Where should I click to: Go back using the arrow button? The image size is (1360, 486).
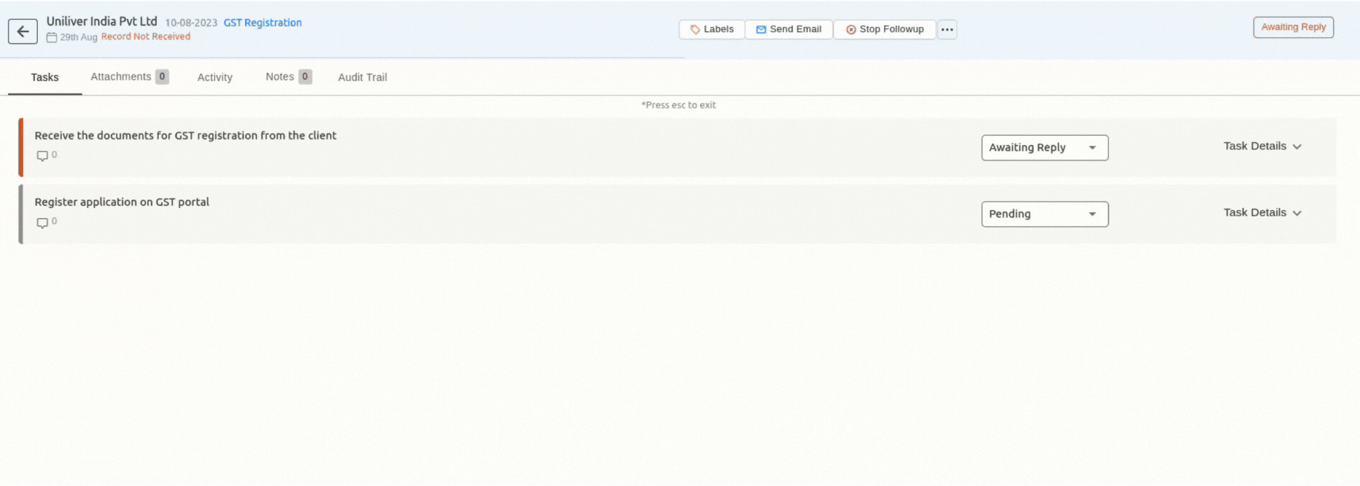(23, 31)
